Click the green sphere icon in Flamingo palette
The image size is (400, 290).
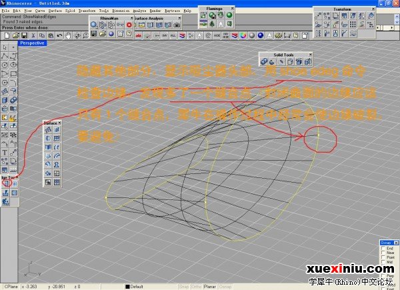[229, 15]
